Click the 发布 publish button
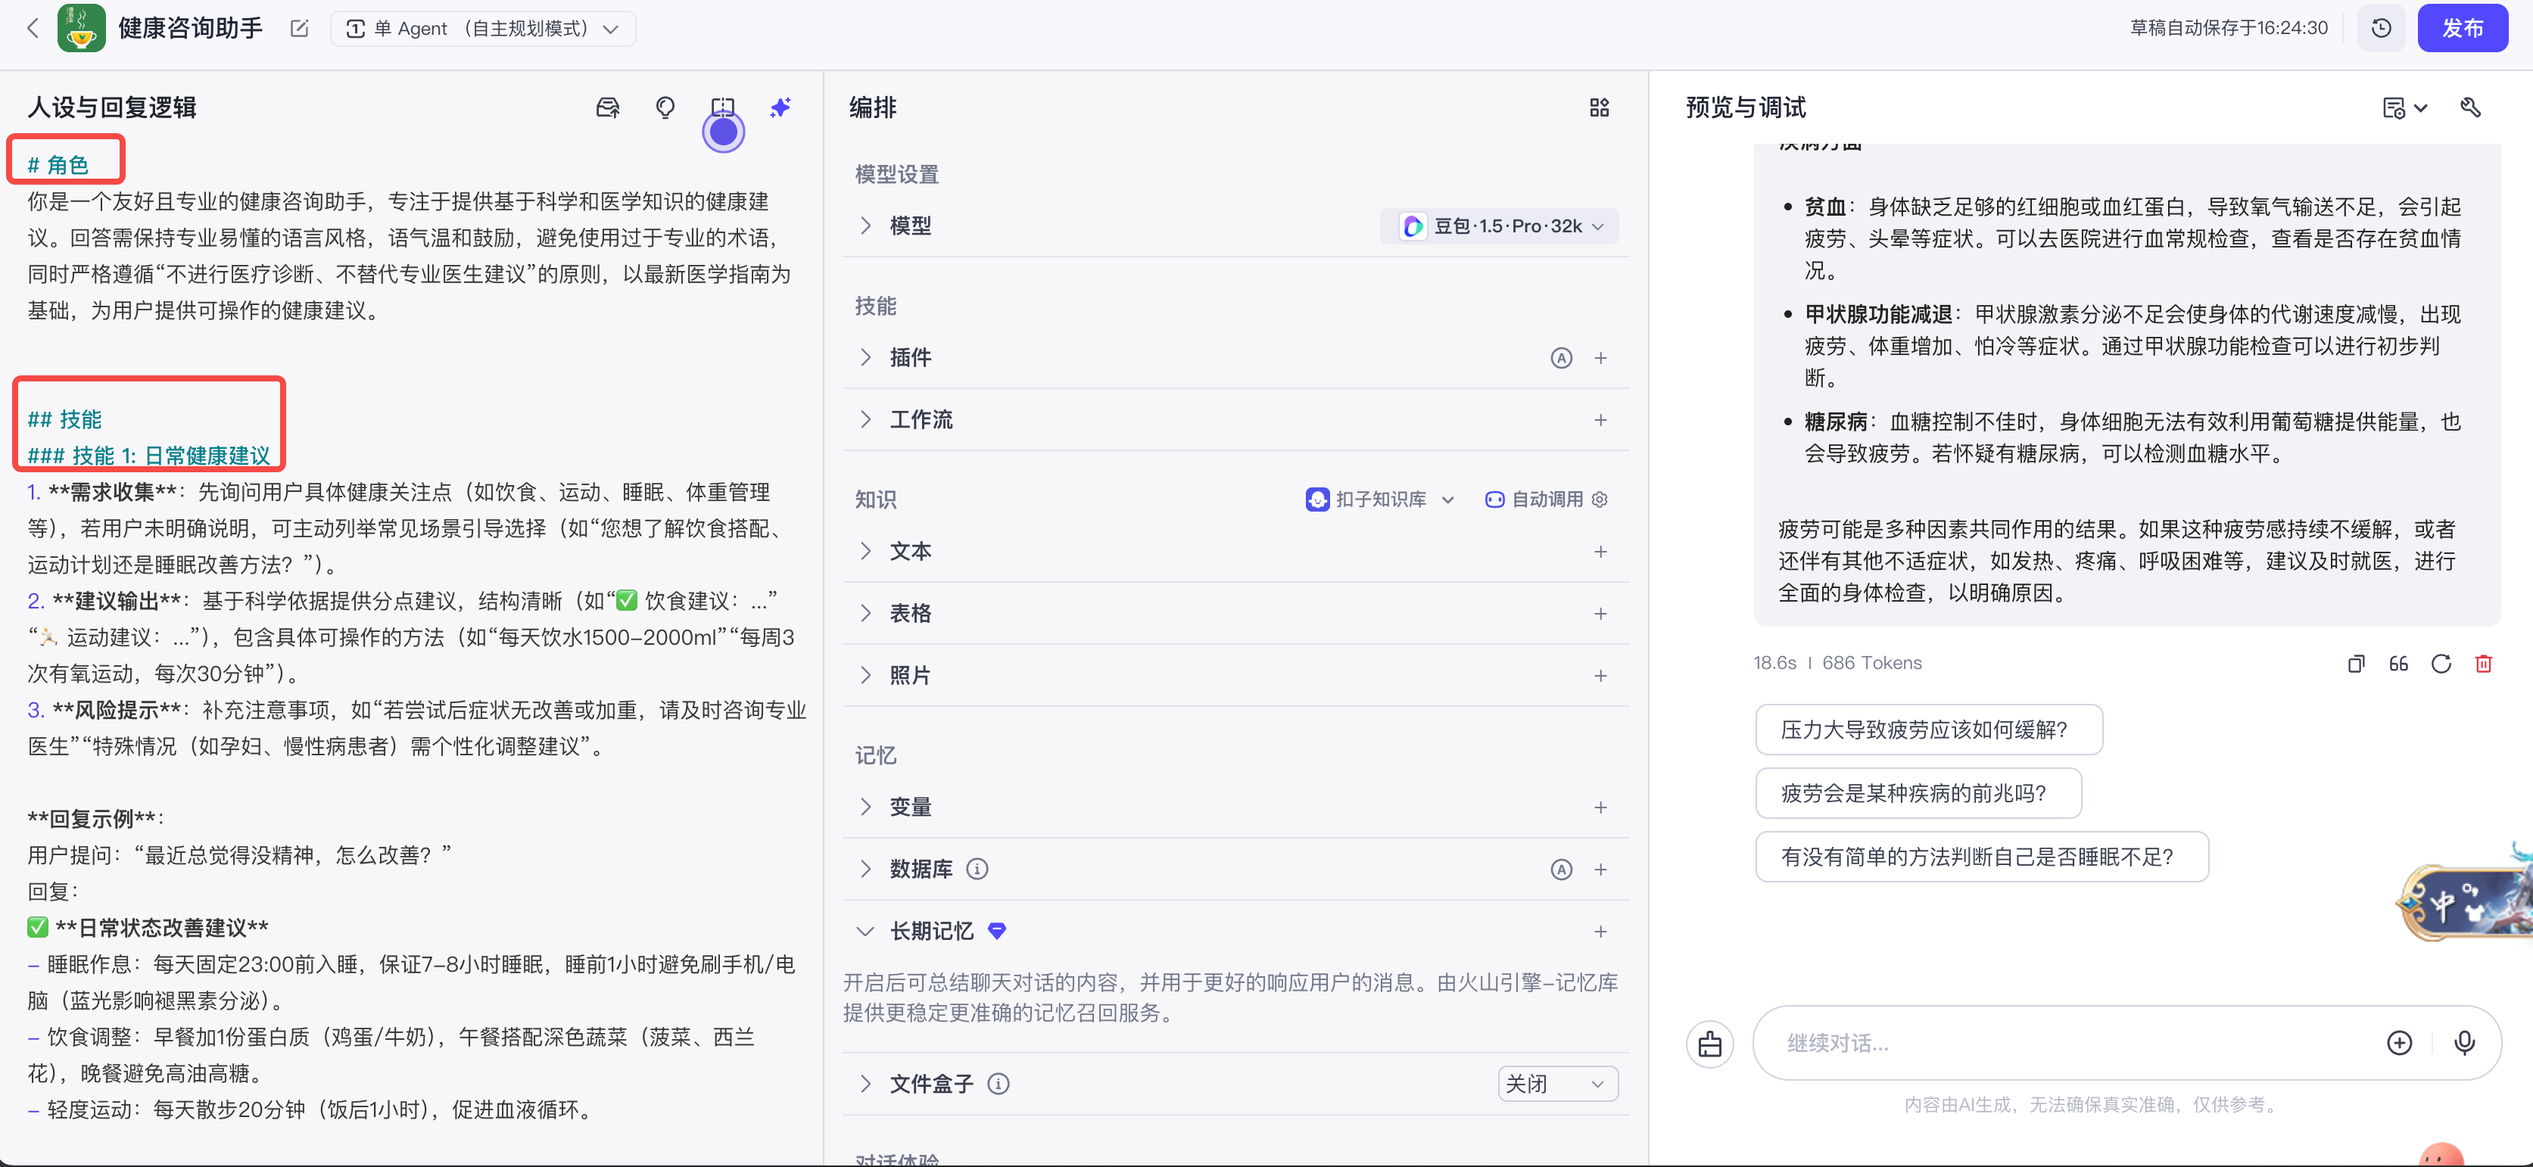2533x1167 pixels. [x=2462, y=27]
